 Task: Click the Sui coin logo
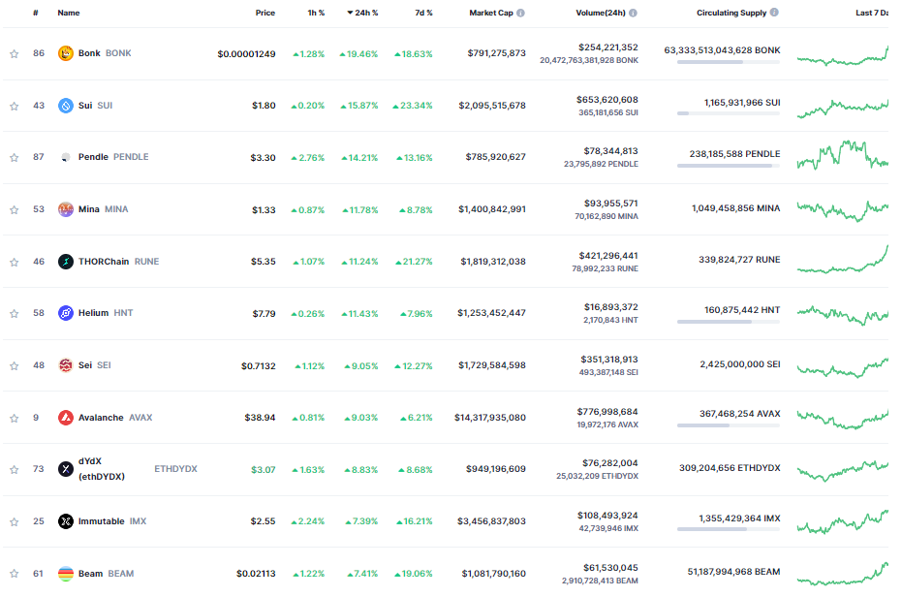[x=66, y=106]
